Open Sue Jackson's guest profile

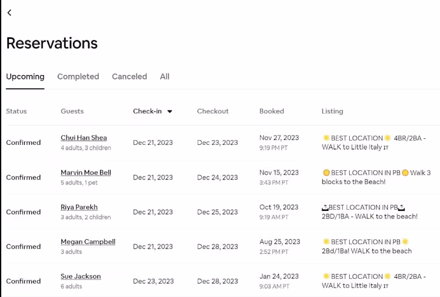[81, 276]
